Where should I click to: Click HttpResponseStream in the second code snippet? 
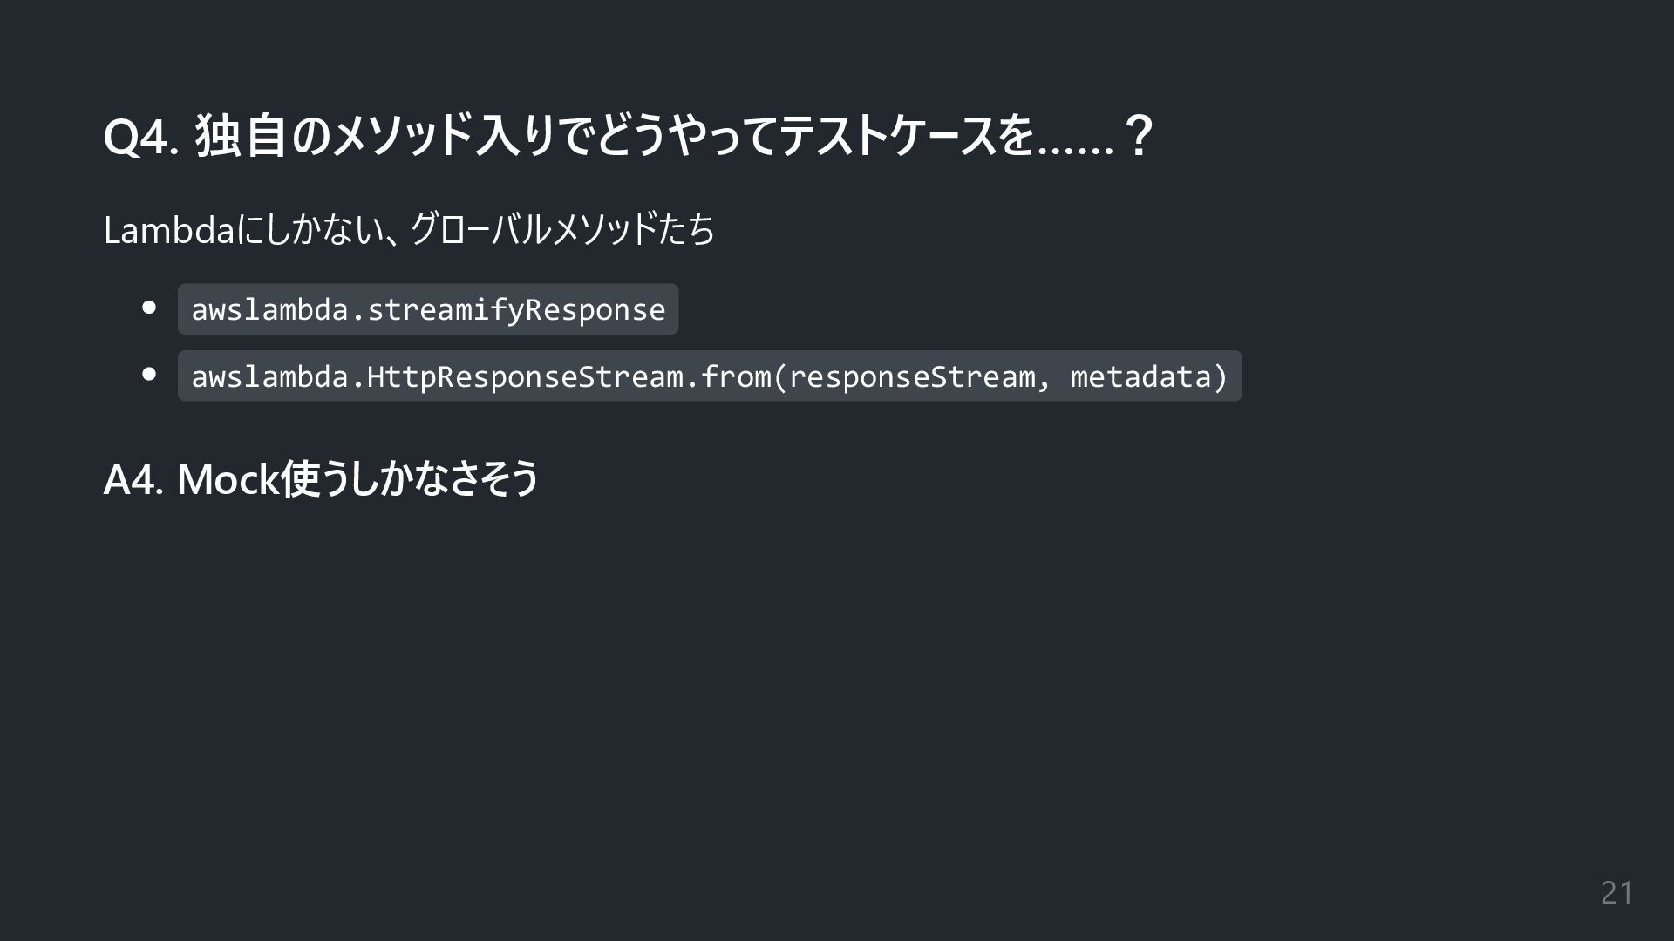click(x=525, y=376)
